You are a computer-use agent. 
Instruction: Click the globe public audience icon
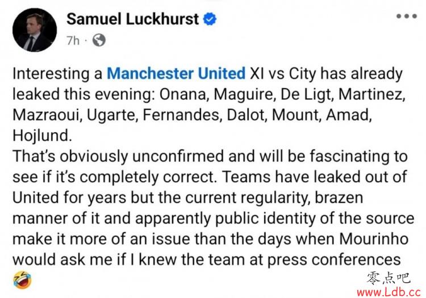99,40
